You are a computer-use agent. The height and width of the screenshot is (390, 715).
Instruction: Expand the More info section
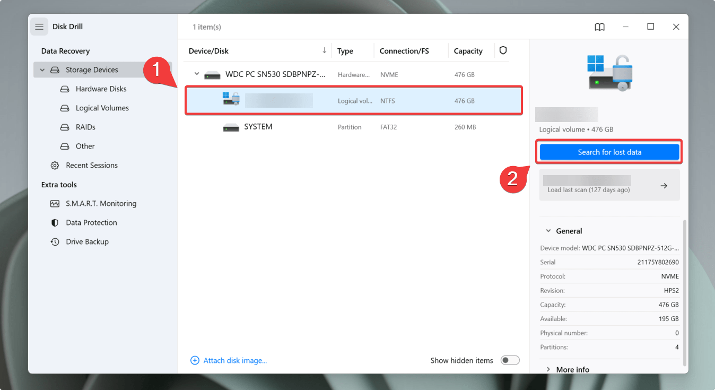548,369
